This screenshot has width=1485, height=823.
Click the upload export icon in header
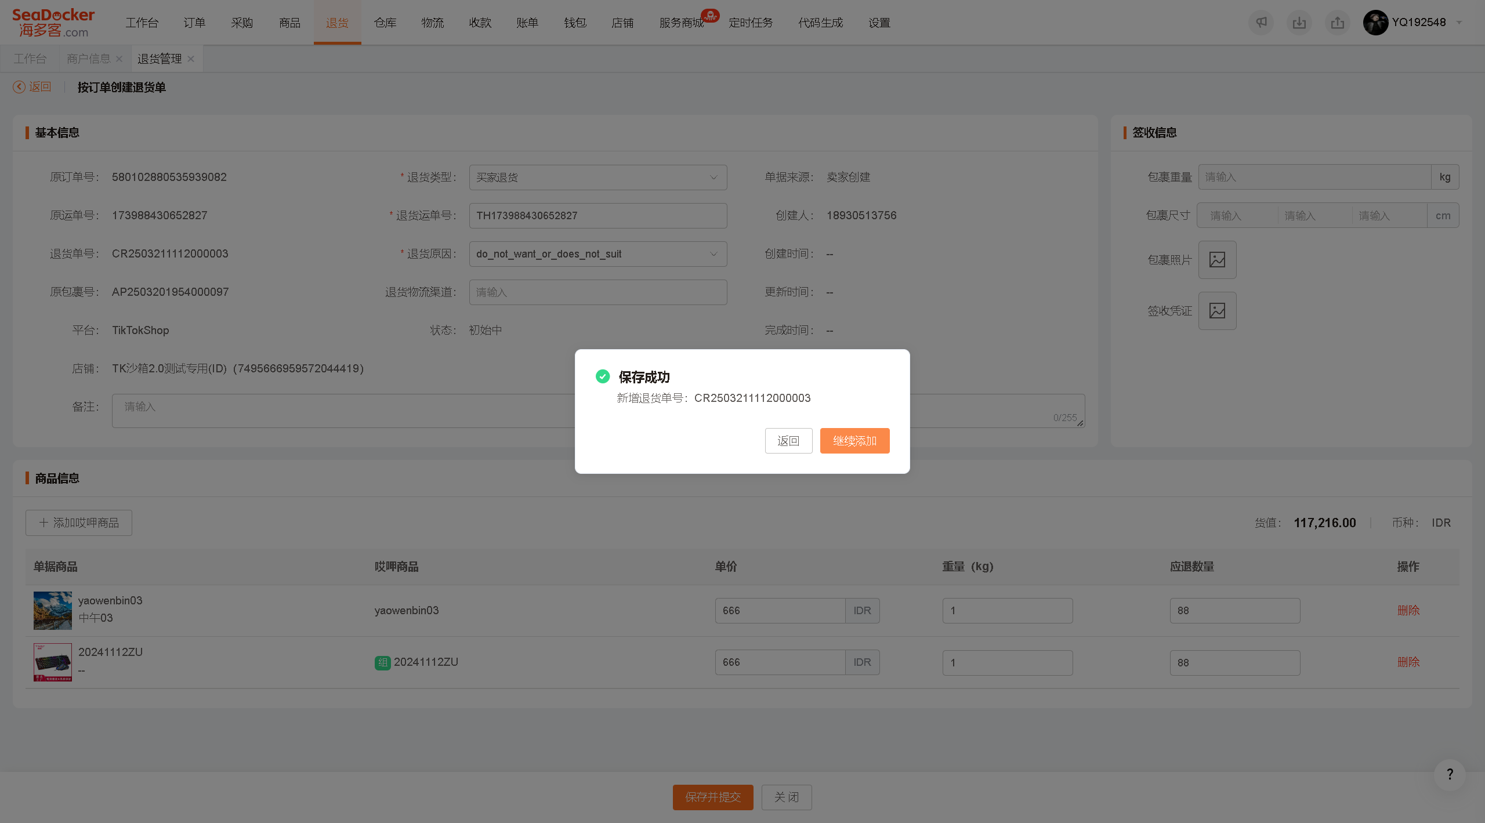click(1338, 23)
